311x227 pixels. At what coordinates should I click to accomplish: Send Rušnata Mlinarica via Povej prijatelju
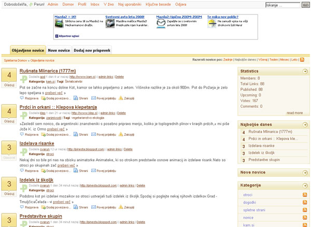pos(104,98)
